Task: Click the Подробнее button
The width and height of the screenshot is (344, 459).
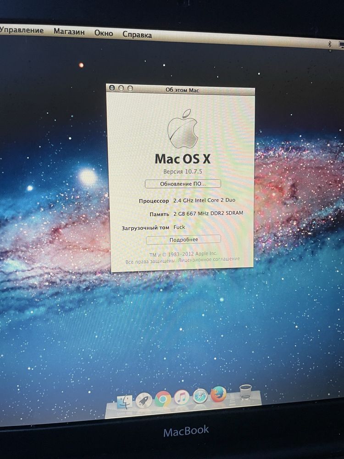Action: [183, 240]
